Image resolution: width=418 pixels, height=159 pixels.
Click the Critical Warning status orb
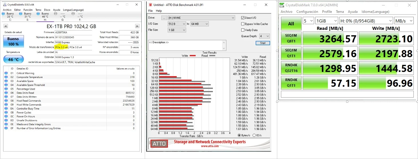(6, 73)
